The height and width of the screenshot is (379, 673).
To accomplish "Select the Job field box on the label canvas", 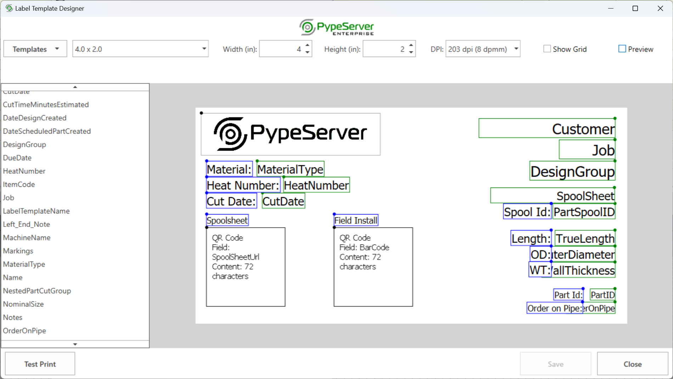I will (x=587, y=150).
